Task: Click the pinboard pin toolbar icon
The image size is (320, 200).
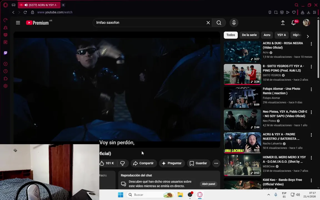Action: point(270,12)
